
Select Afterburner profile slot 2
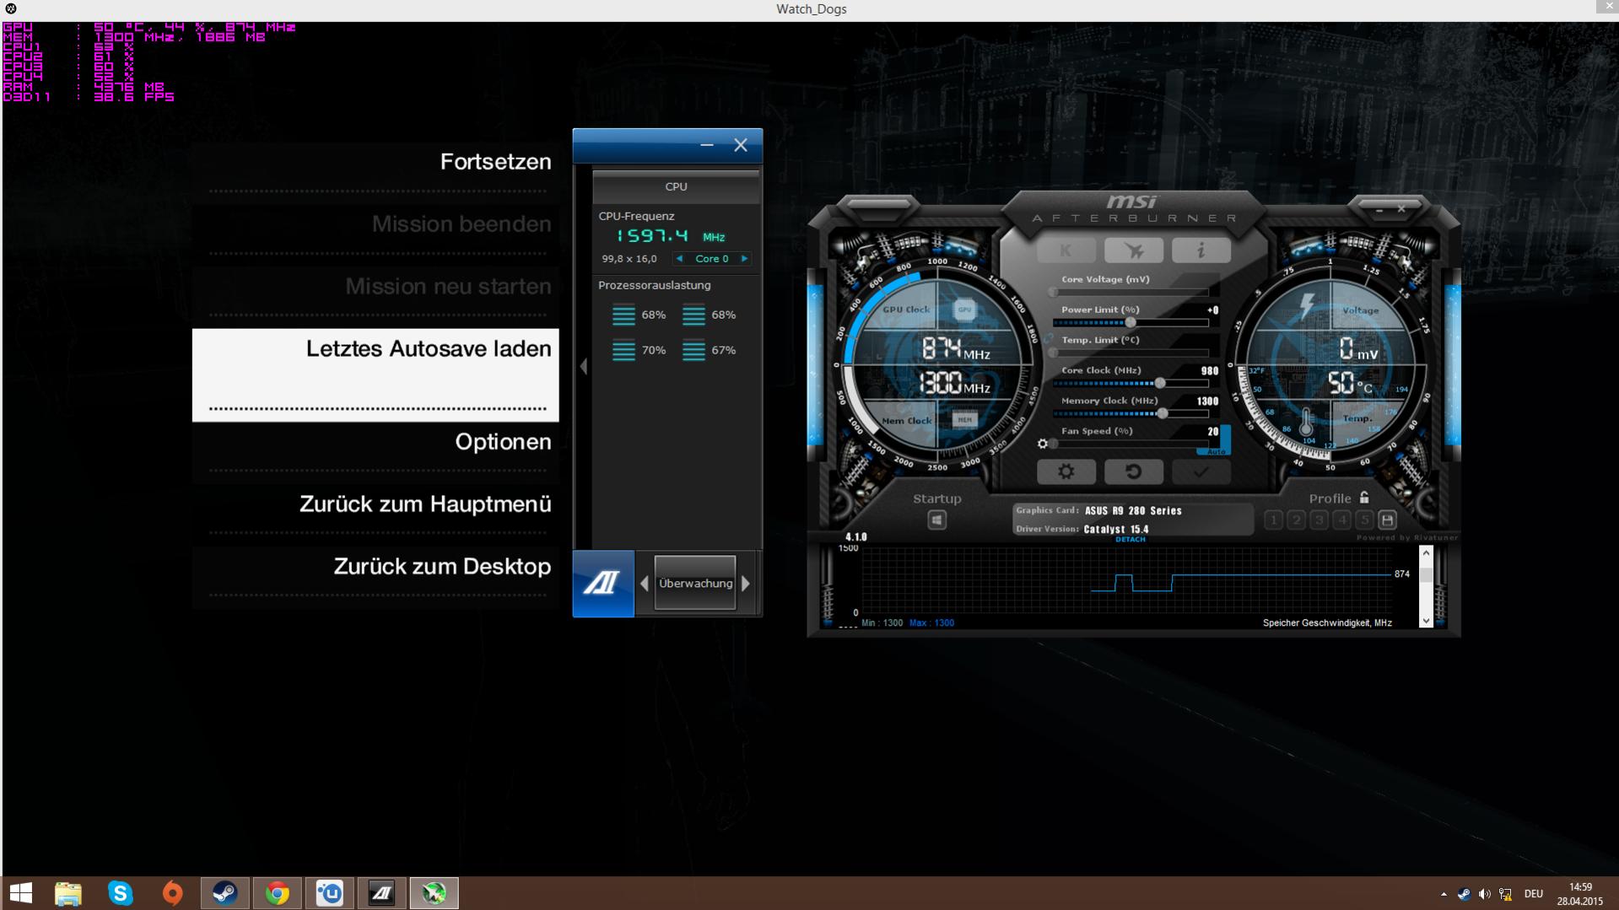1297,520
